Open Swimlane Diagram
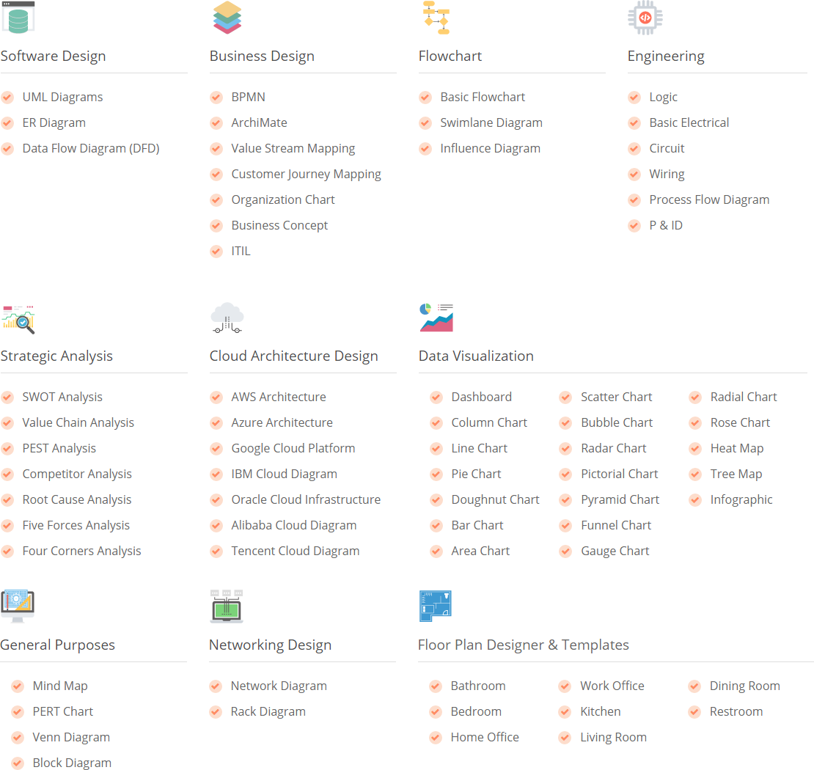Screen dimensions: 814x770 [x=491, y=123]
